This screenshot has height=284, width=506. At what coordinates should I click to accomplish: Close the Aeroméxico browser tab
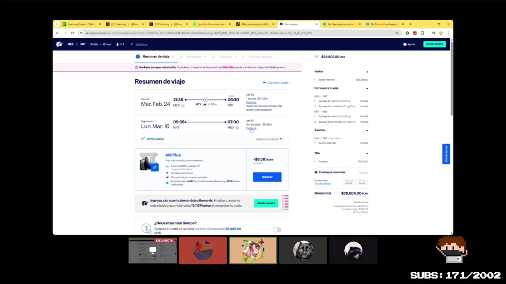[316, 24]
